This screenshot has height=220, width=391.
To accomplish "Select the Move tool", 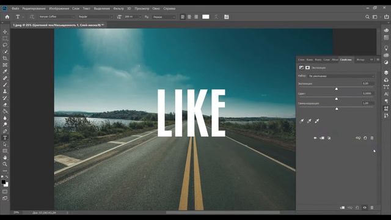I will point(5,32).
